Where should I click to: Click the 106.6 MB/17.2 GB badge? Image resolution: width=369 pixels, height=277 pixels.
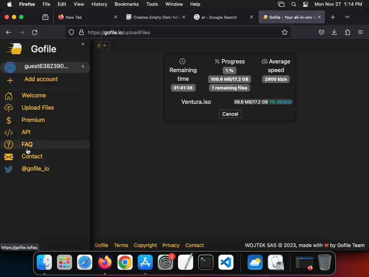(230, 79)
